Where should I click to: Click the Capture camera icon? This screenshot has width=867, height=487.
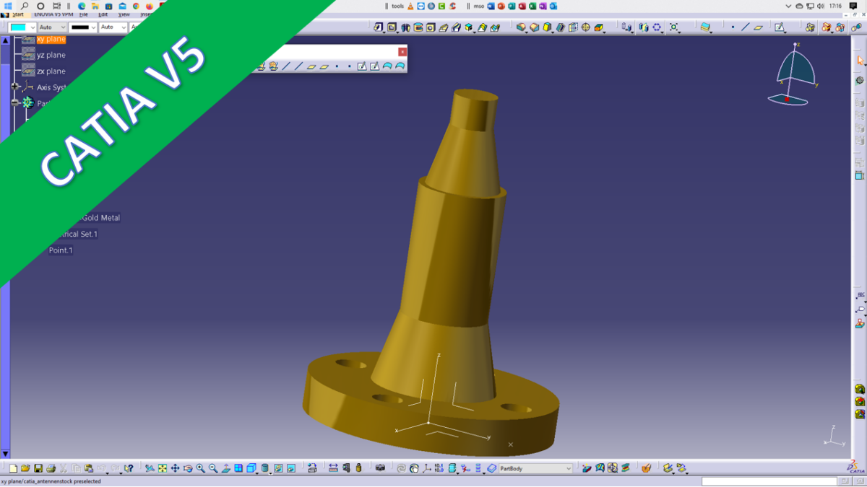tap(380, 468)
